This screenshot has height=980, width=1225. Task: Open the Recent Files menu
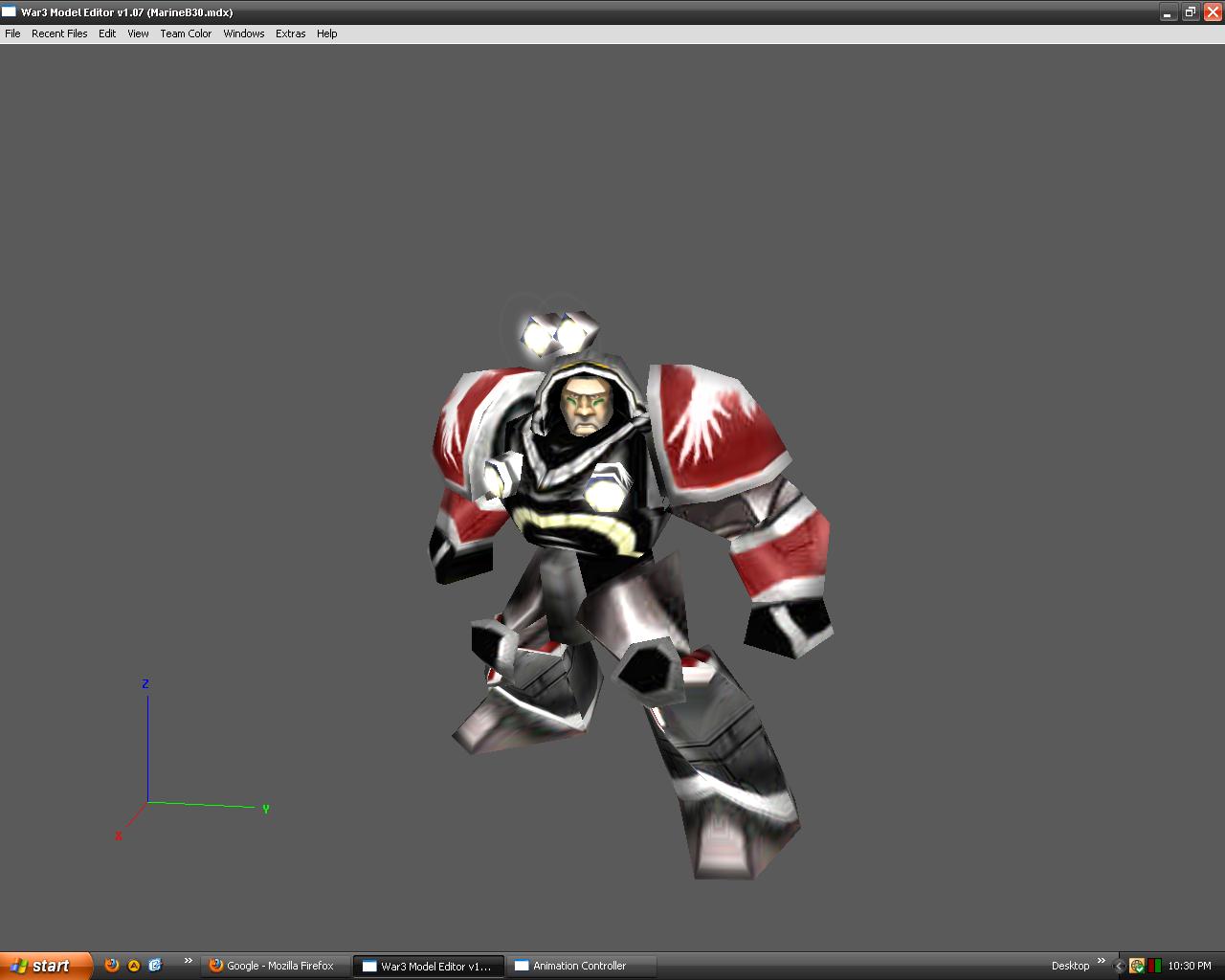pos(59,33)
